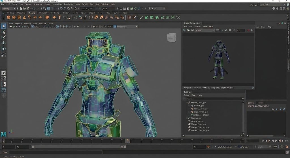This screenshot has height=158, width=290.
Task: Collapse the Marter_Chief_grp node in Outliner
Action: [x=187, y=103]
